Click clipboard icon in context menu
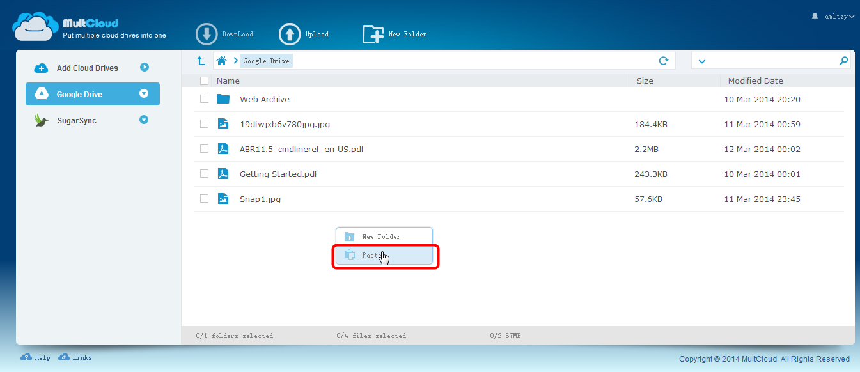Image resolution: width=860 pixels, height=372 pixels. pyautogui.click(x=349, y=254)
